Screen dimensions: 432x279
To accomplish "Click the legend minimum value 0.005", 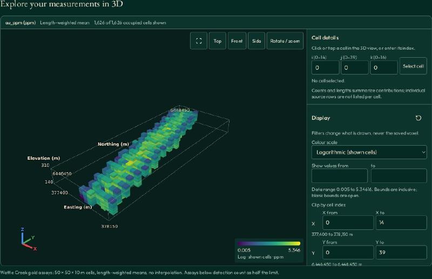I will (244, 250).
